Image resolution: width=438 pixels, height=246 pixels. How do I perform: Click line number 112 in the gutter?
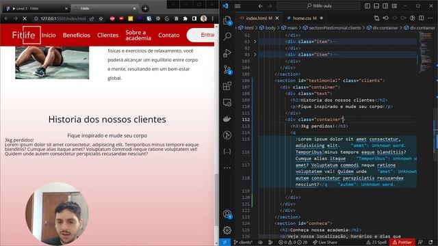[246, 120]
